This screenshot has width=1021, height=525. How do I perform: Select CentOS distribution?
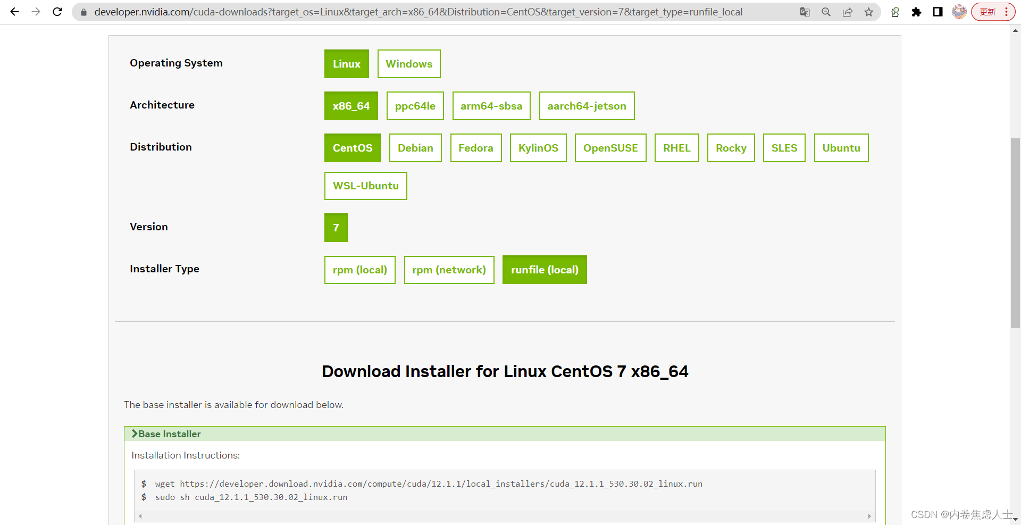pyautogui.click(x=353, y=148)
